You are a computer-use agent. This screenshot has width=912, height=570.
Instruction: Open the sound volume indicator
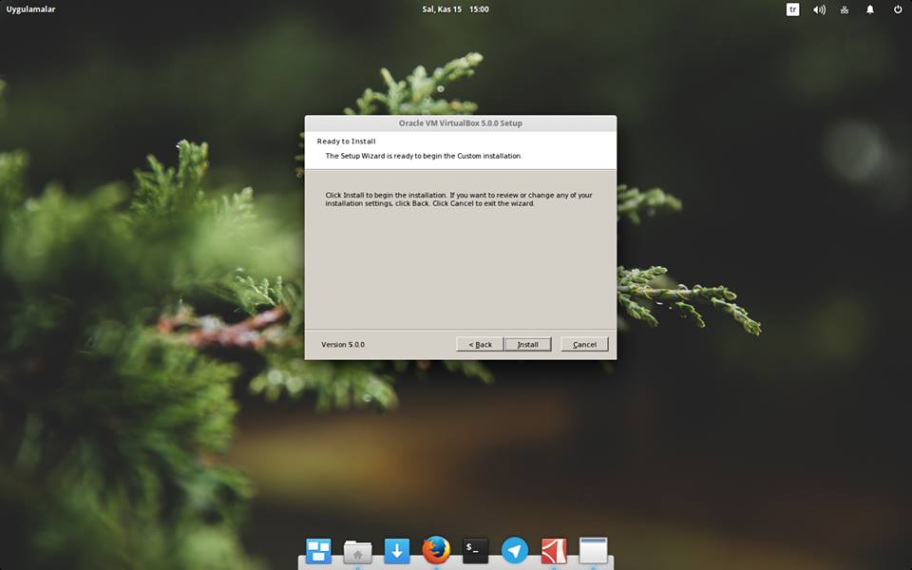pos(819,9)
